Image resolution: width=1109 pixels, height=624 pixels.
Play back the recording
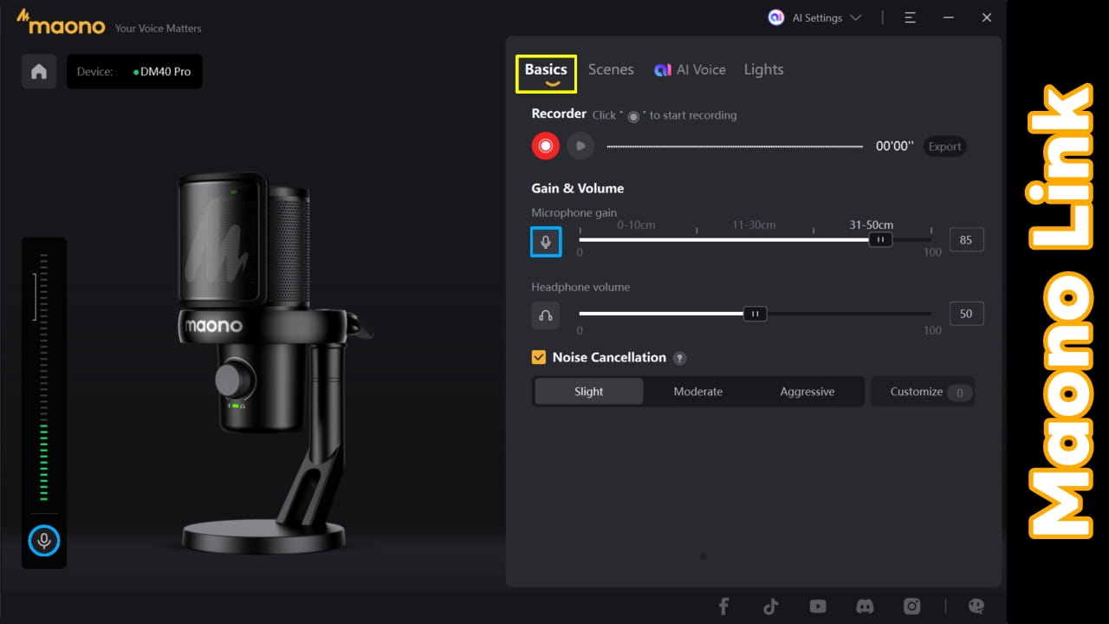pos(580,146)
